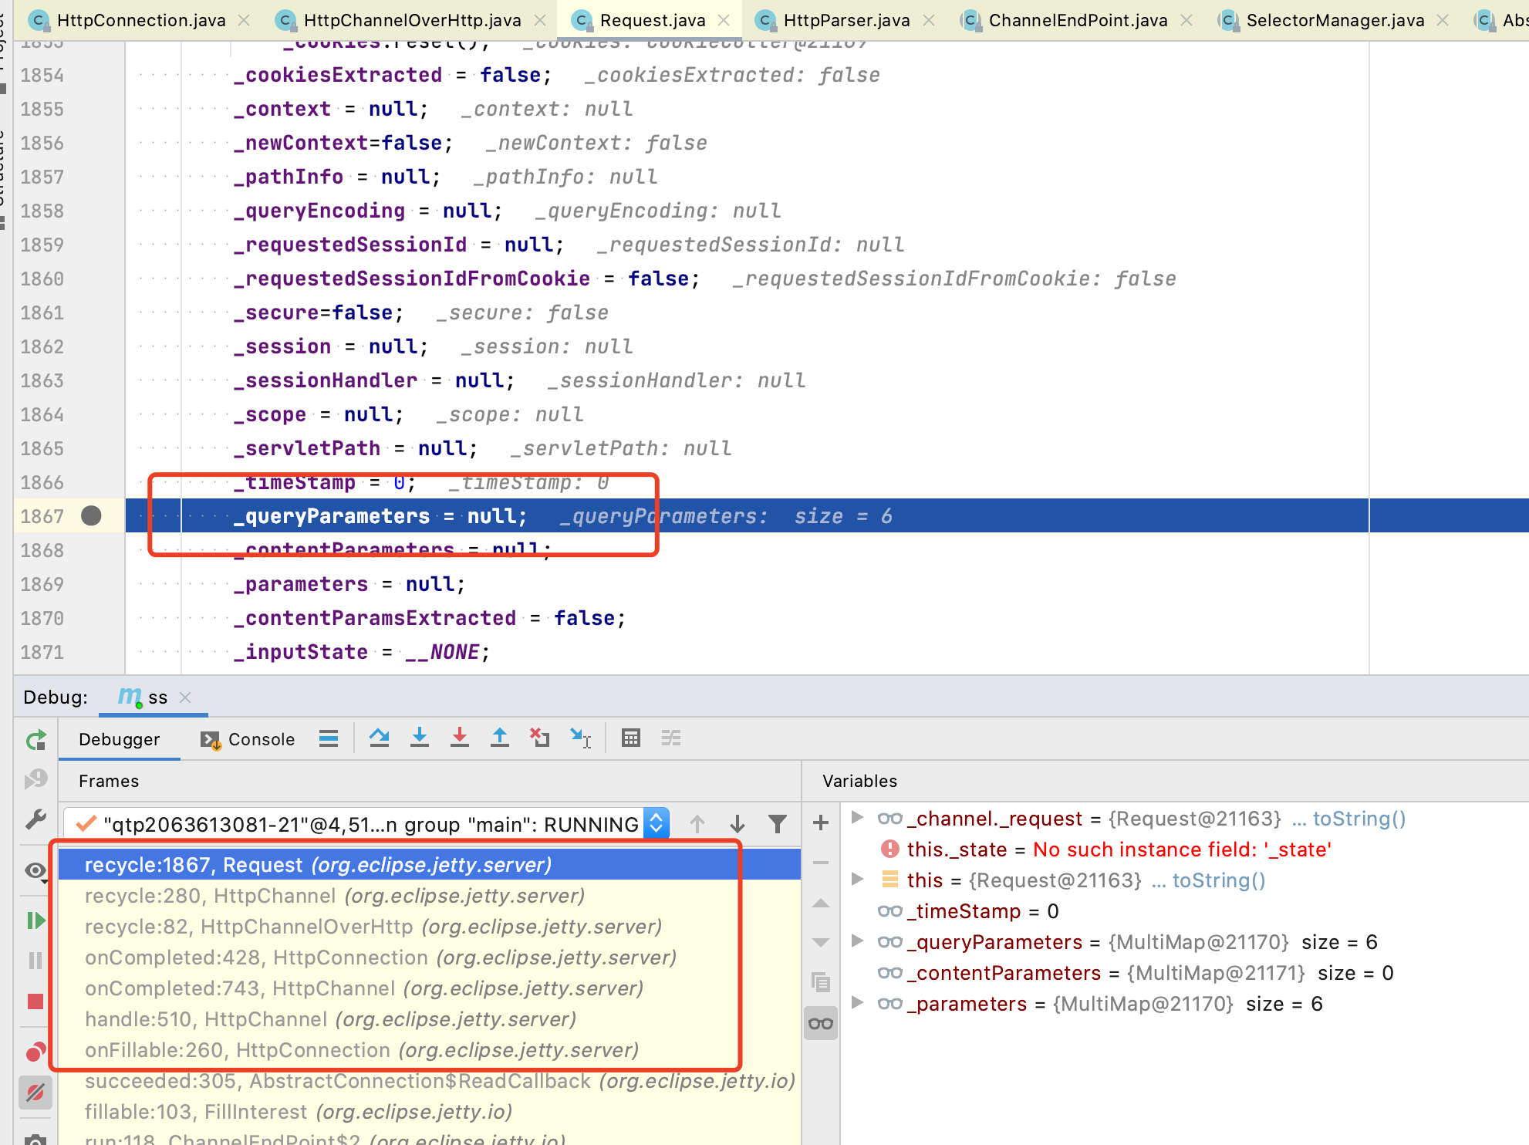Toggle Mute Breakpoints icon
Image resolution: width=1529 pixels, height=1145 pixels.
(x=35, y=1092)
